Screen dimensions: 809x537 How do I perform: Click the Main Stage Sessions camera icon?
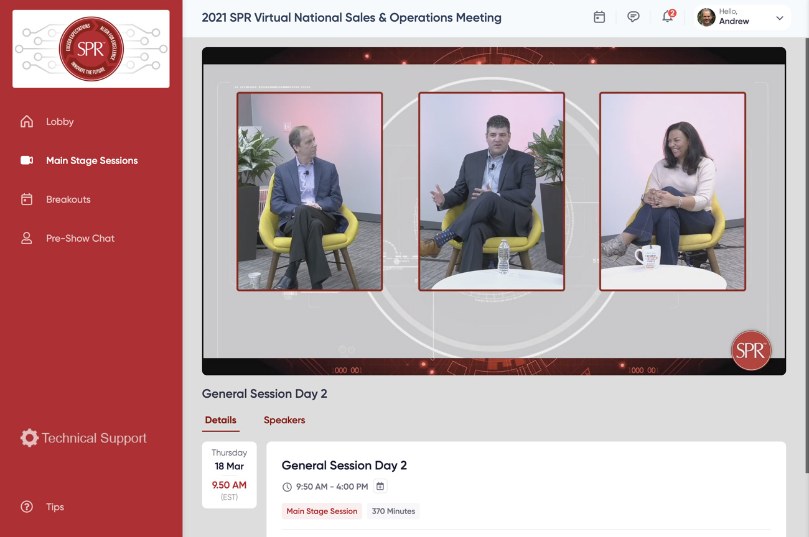pos(27,160)
